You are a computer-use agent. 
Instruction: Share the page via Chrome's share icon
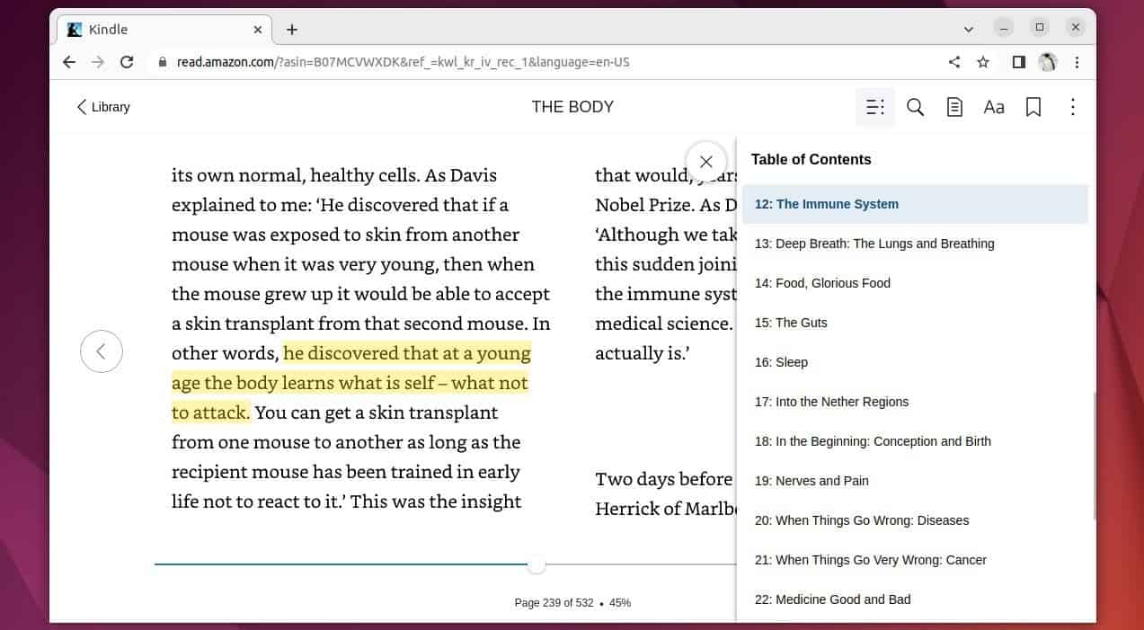coord(954,62)
